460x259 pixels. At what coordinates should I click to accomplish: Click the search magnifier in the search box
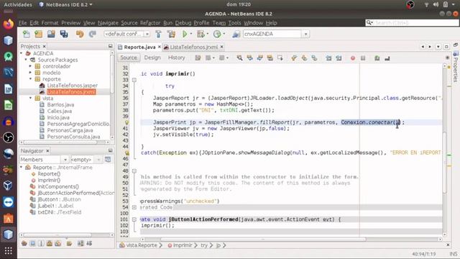point(369,22)
